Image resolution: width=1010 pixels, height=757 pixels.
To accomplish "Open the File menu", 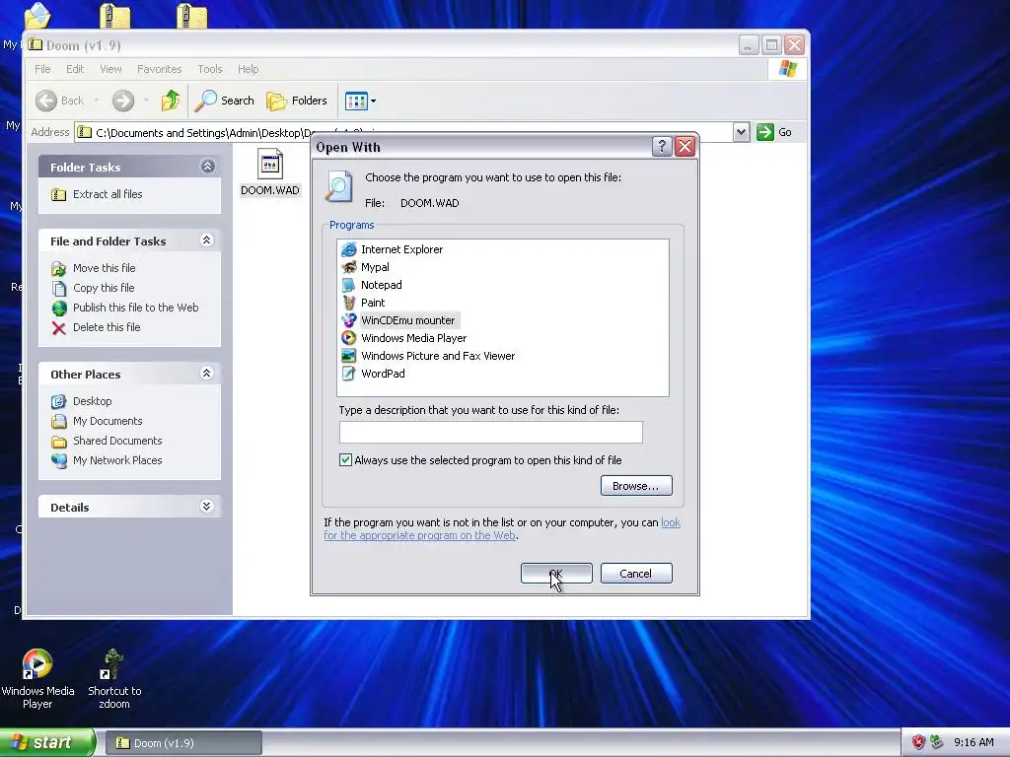I will click(42, 69).
